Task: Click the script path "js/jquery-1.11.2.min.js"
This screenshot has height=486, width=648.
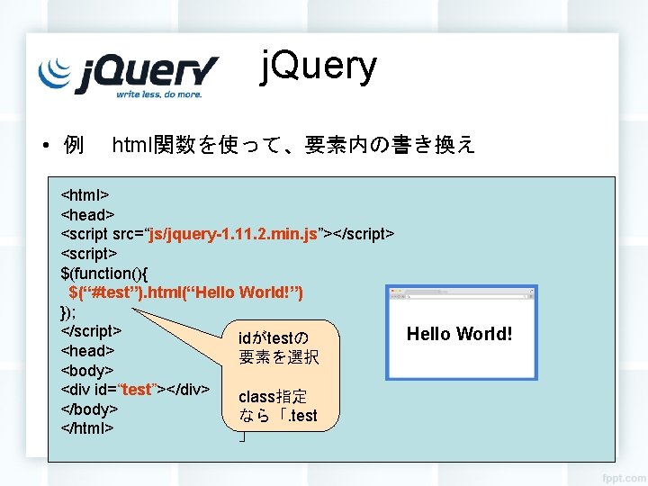Action: (233, 234)
